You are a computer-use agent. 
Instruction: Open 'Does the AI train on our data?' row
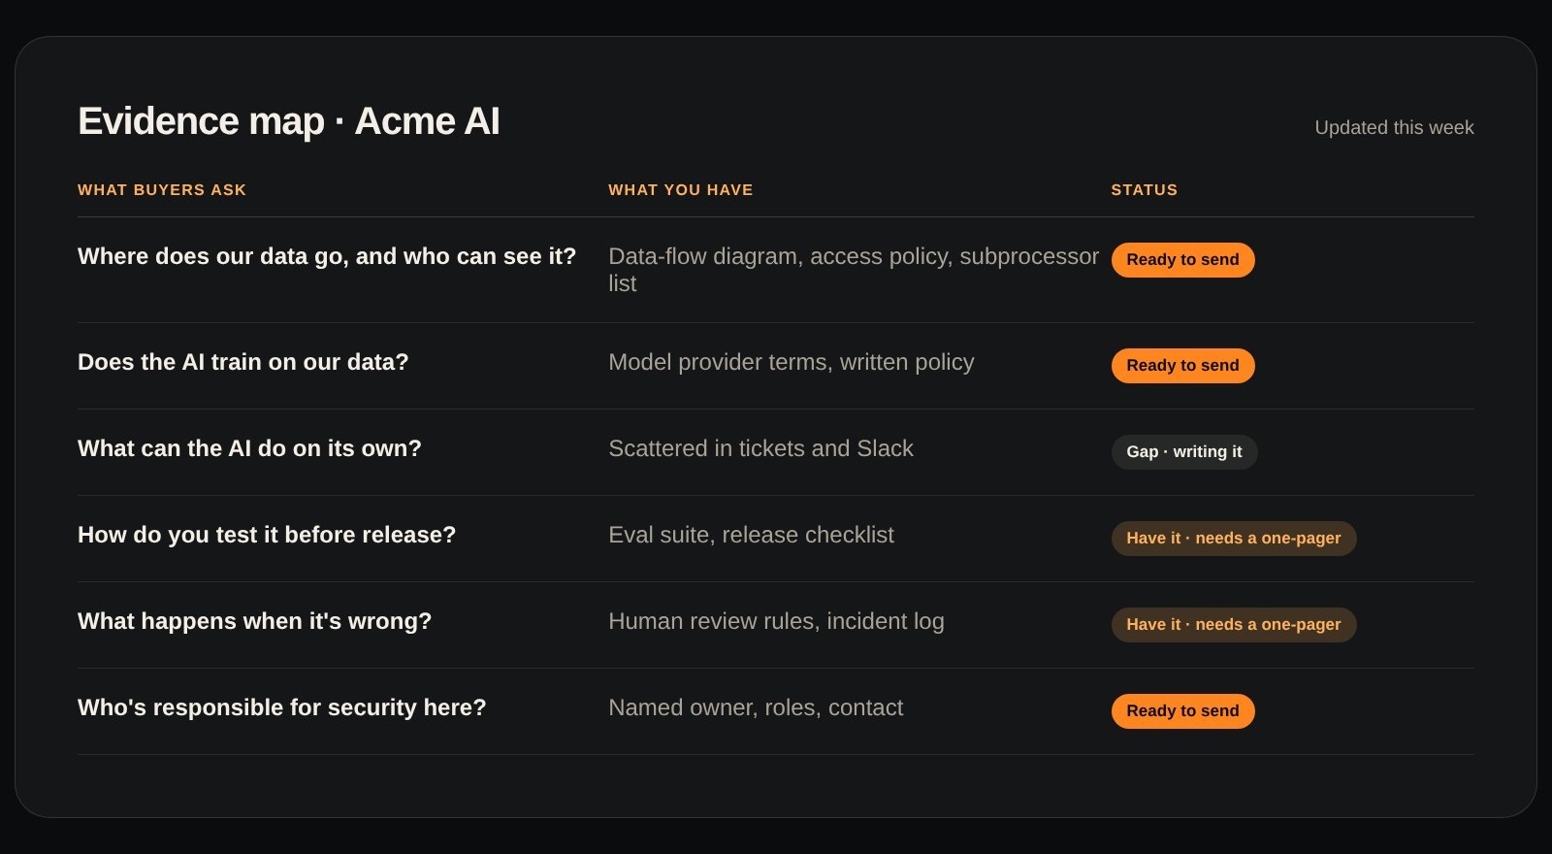click(243, 362)
